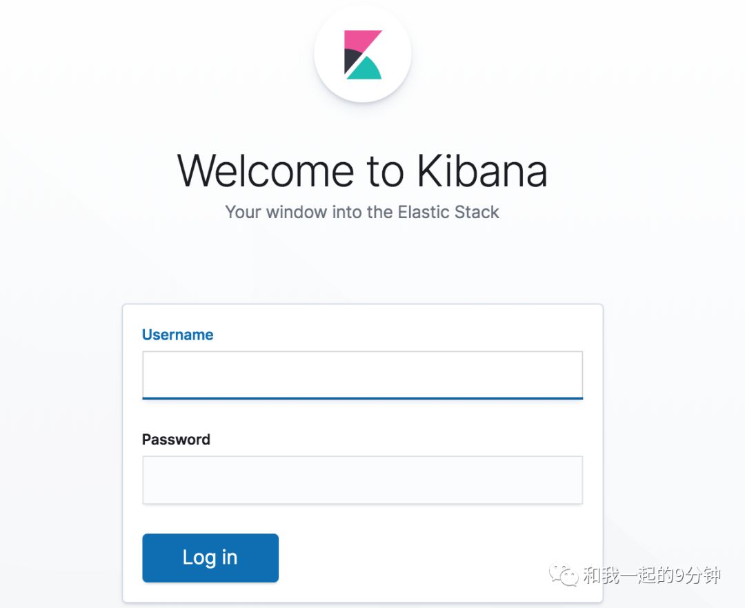Focus the Password input field

tap(362, 480)
